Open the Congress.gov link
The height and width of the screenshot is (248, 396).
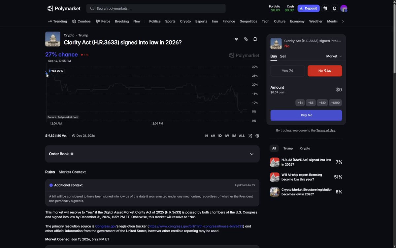(x=106, y=227)
